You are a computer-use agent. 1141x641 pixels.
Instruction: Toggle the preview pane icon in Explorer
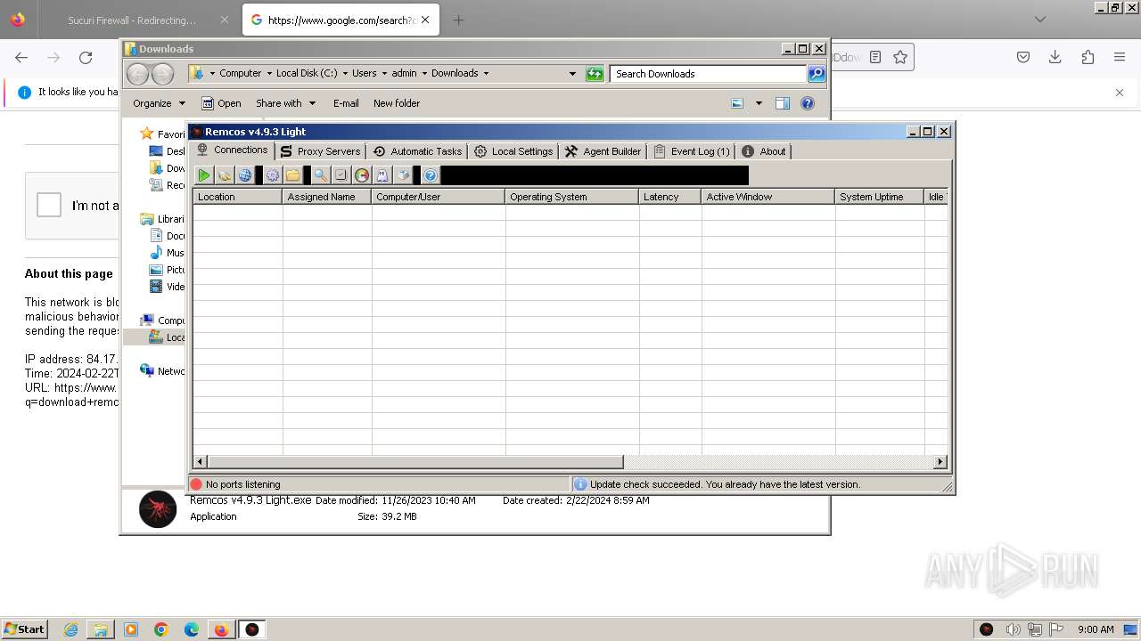782,103
